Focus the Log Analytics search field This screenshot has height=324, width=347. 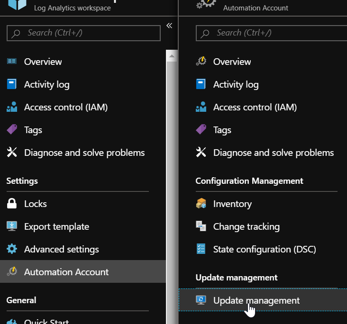[x=83, y=33]
